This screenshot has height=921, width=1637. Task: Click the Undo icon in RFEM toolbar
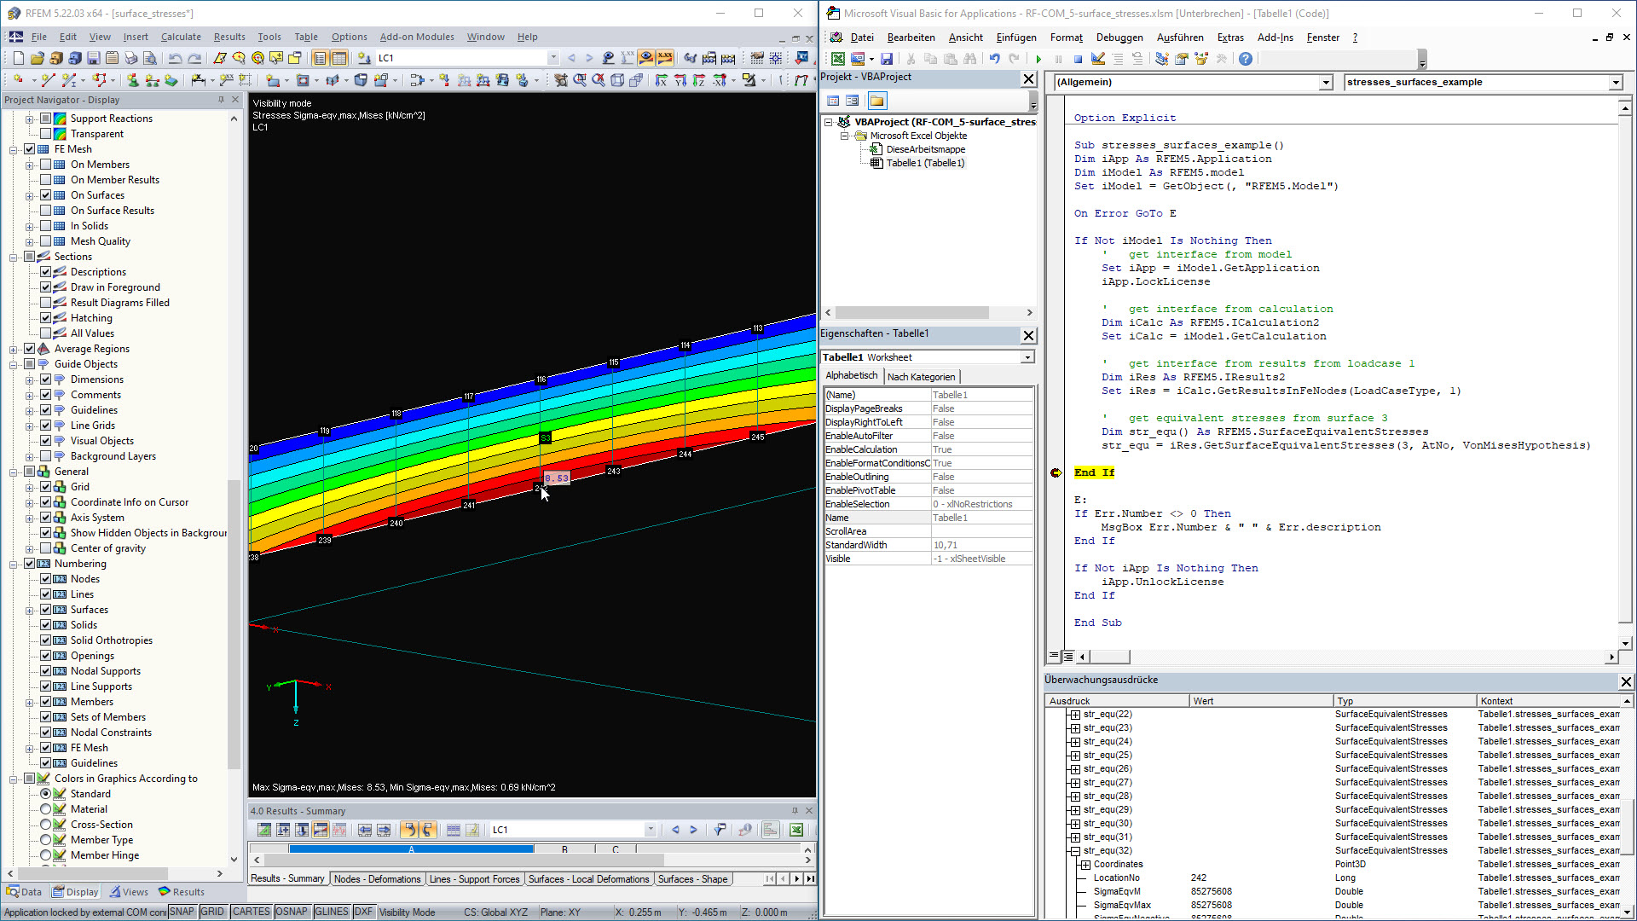tap(176, 58)
